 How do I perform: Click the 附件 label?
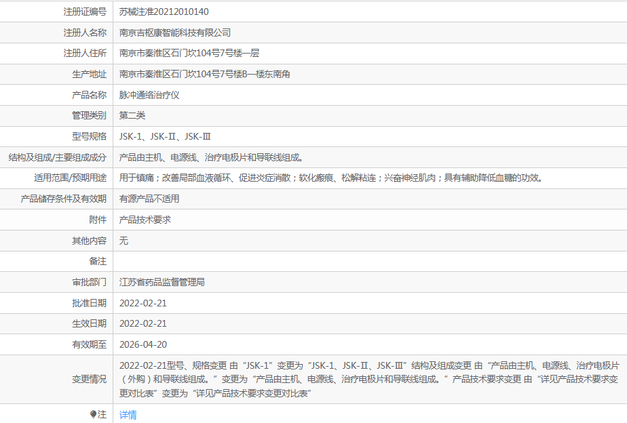[x=98, y=220]
